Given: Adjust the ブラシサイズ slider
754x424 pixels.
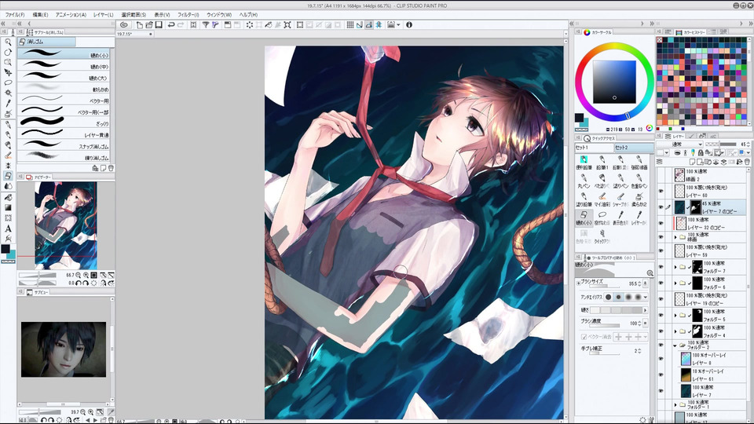Looking at the screenshot, I should pos(606,286).
